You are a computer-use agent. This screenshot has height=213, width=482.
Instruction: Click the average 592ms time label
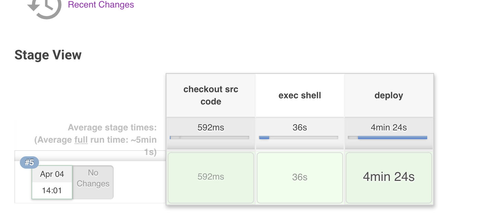point(211,128)
